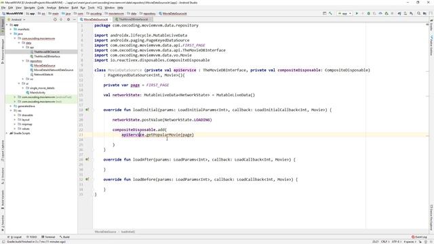Click loadBefore override gutter icon
This screenshot has width=434, height=244.
(x=87, y=180)
